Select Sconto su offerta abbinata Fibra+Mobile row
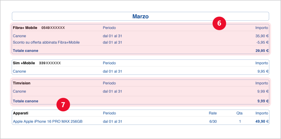Image resolution: width=281 pixels, height=139 pixels. [x=140, y=43]
